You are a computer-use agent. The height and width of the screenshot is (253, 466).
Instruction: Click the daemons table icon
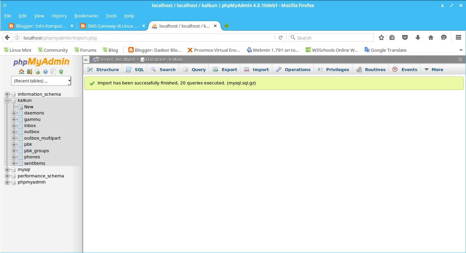[20, 113]
